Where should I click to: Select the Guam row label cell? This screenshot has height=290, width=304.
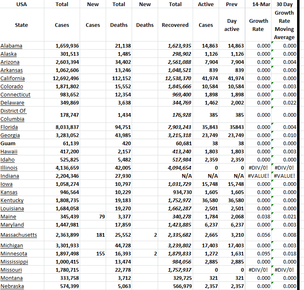click(x=9, y=144)
